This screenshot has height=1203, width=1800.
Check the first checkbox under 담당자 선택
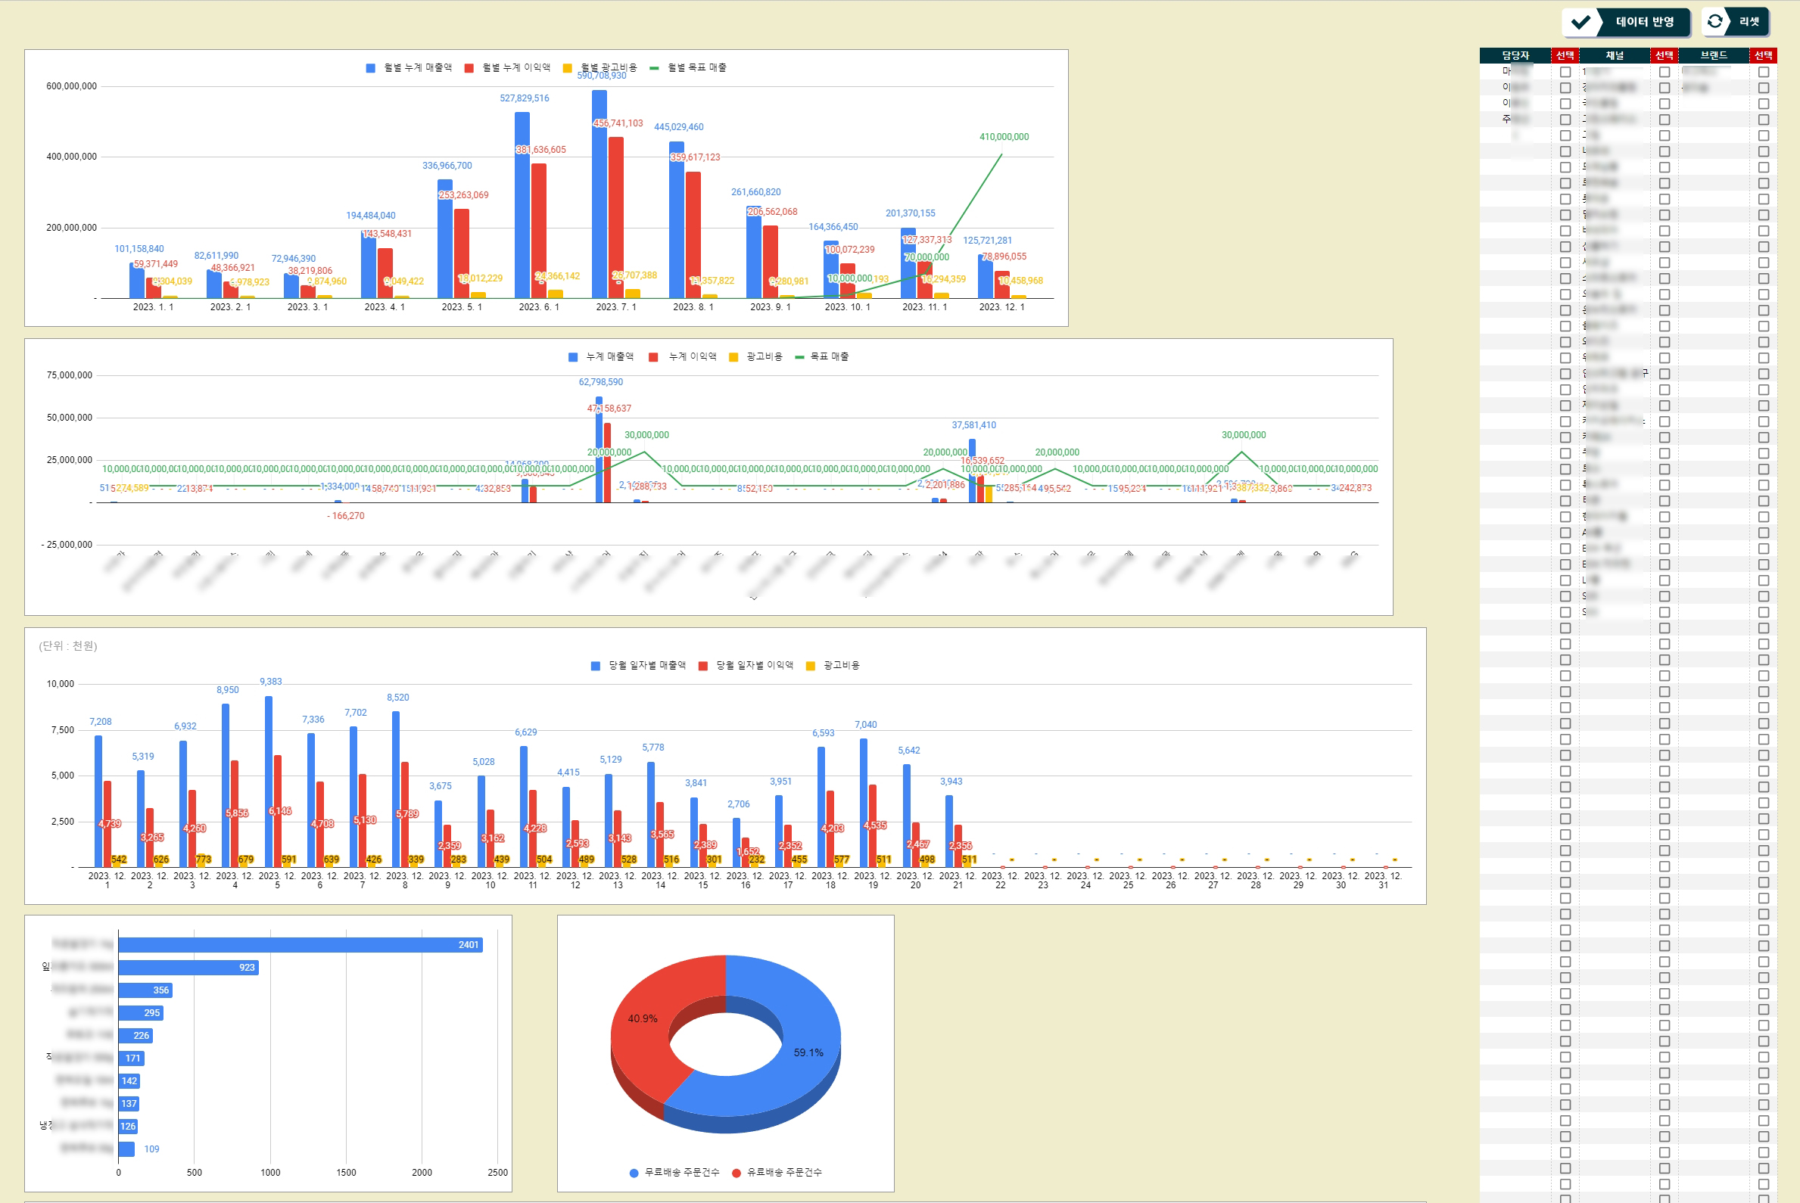click(1565, 72)
